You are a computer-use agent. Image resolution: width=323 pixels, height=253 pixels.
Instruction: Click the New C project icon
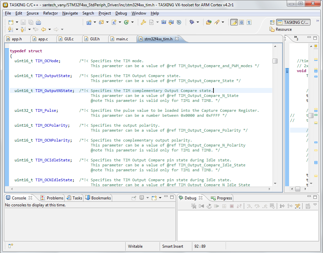pyautogui.click(x=89, y=22)
